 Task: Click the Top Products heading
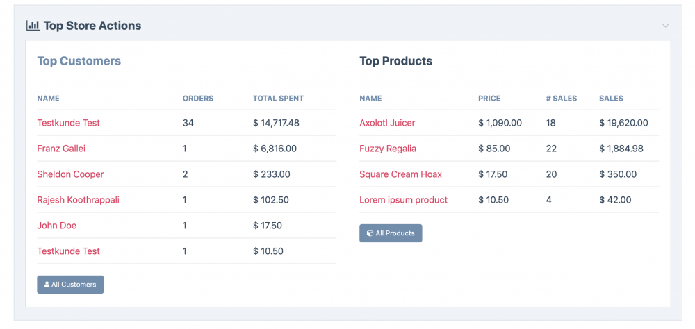click(x=395, y=61)
